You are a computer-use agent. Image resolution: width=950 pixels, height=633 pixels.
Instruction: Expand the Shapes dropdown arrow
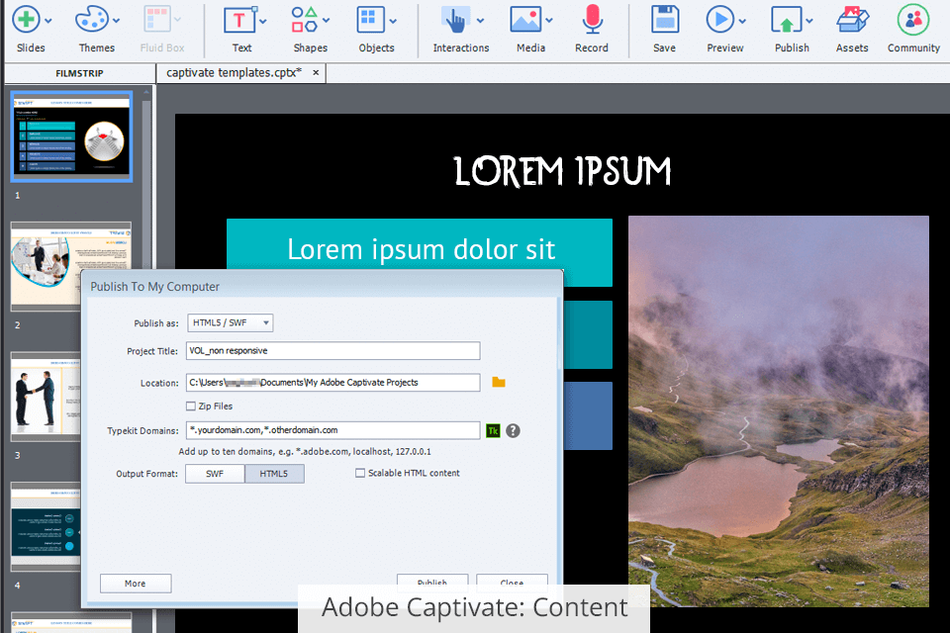pyautogui.click(x=327, y=21)
